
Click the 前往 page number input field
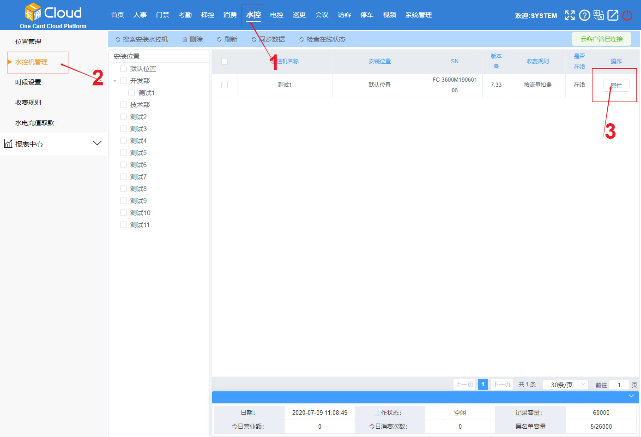619,385
